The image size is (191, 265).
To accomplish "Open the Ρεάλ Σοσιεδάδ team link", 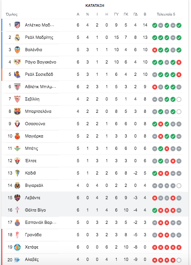I will [39, 74].
